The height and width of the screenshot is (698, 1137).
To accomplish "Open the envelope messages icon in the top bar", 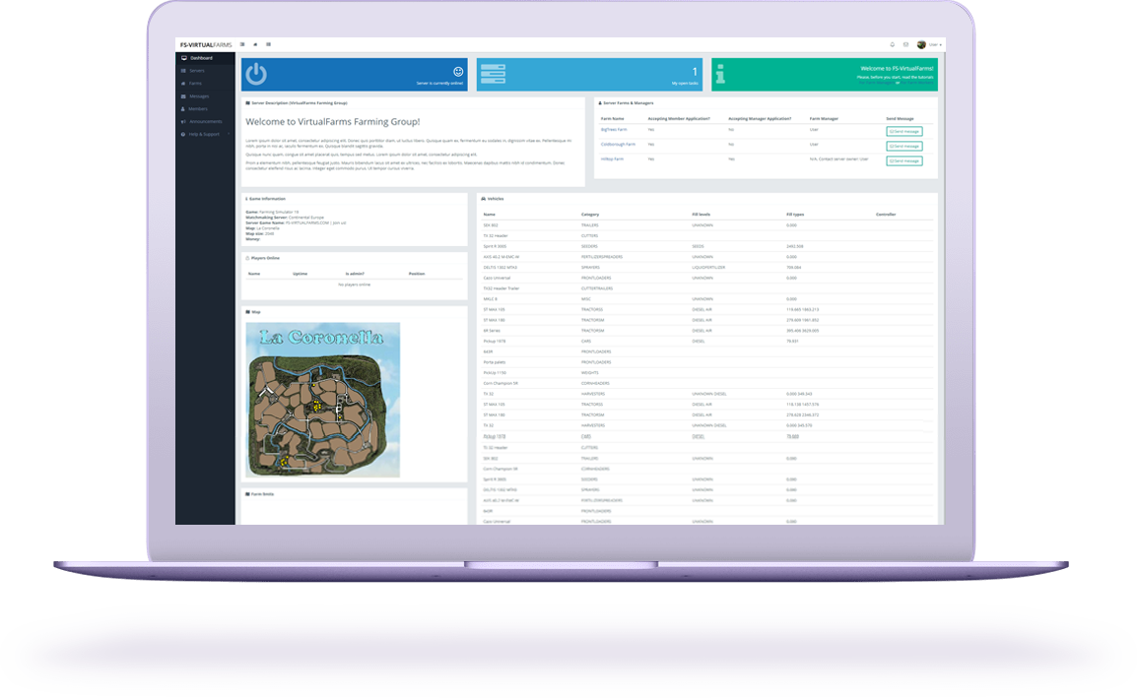I will pos(905,45).
